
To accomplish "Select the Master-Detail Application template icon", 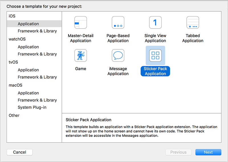I will (x=81, y=23).
